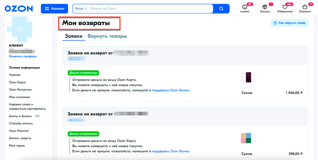Click the Как вернуть товар help button
Screen dimensions: 318x160
[x=289, y=23]
